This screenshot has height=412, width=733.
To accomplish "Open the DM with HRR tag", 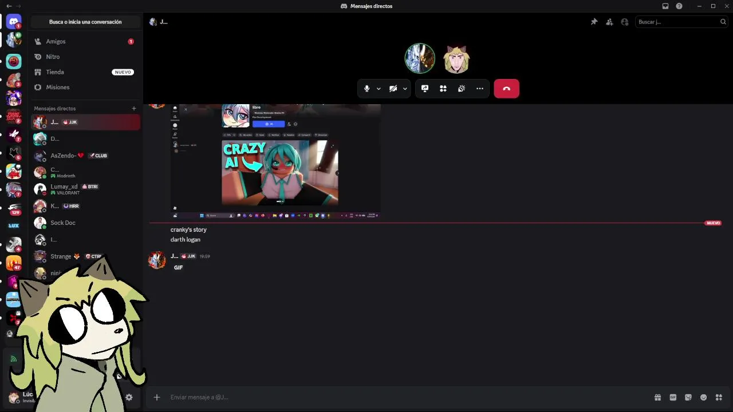I will point(85,206).
